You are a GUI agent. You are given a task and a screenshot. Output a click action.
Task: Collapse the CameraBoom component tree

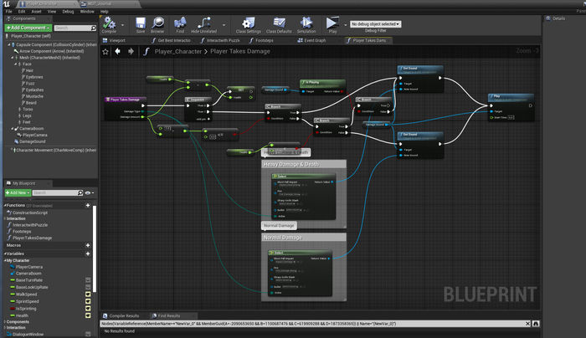coord(12,129)
